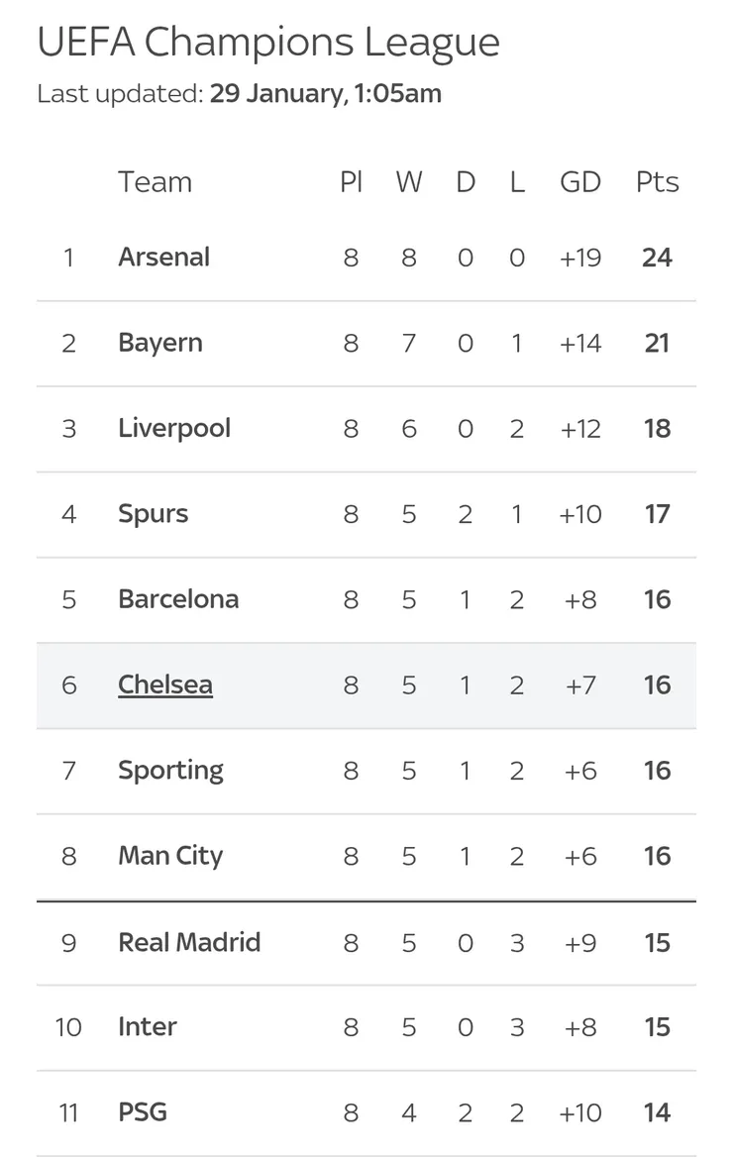The height and width of the screenshot is (1157, 733).
Task: Select the Spurs row name
Action: pyautogui.click(x=153, y=513)
